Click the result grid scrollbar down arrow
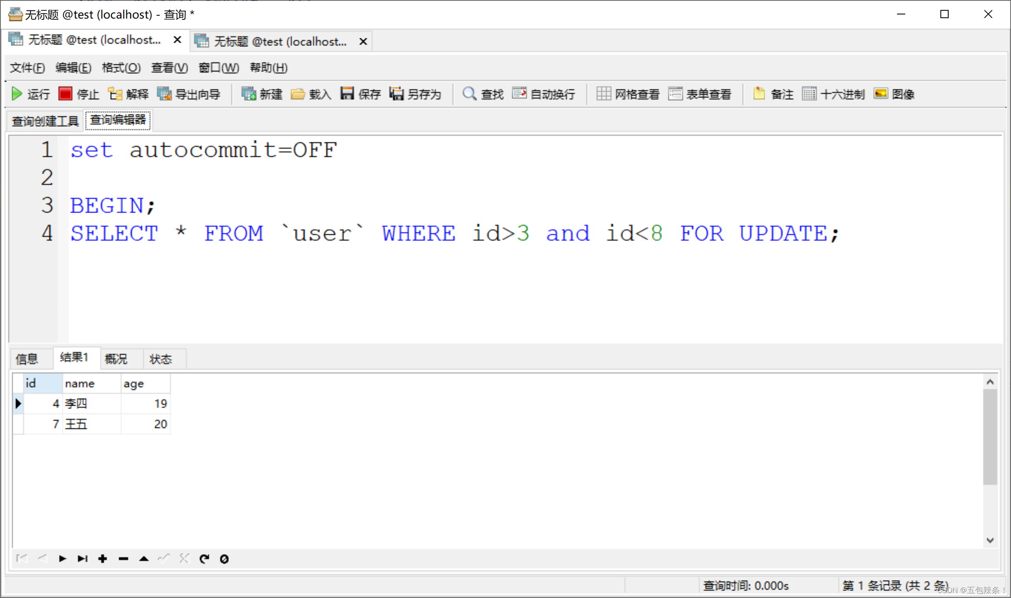 pyautogui.click(x=990, y=540)
